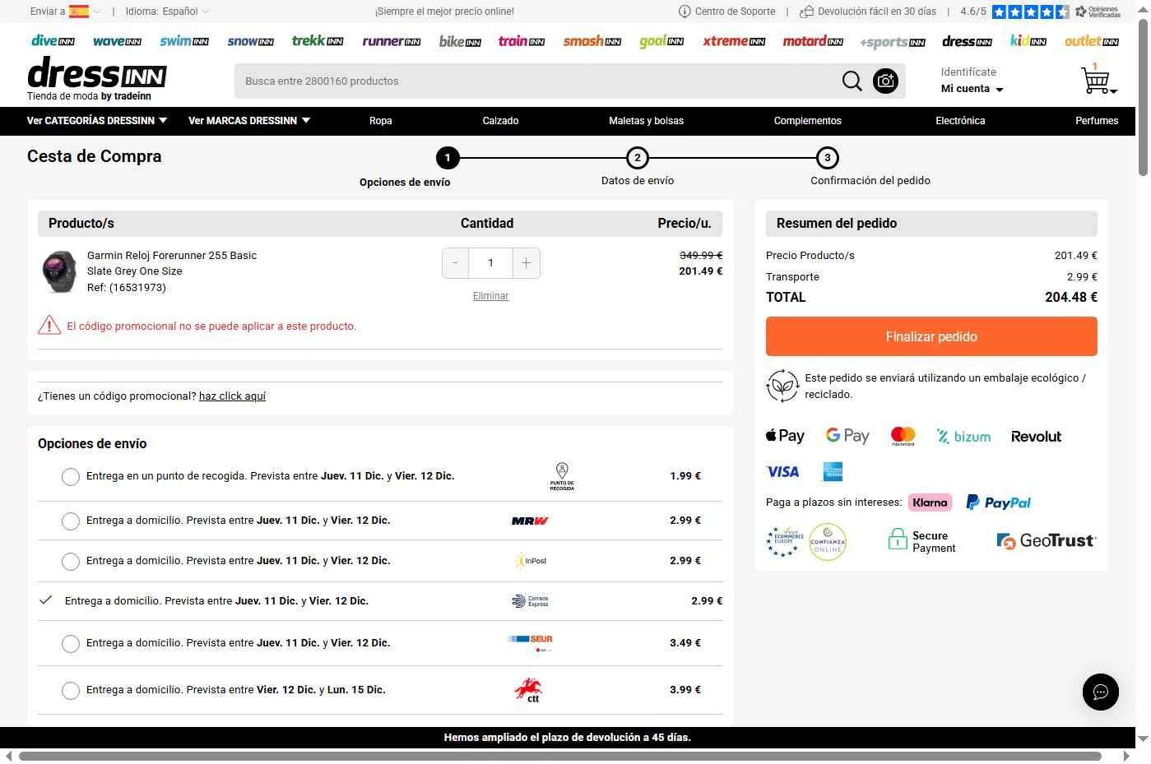Open the Garmin Forerunner watch thumbnail

point(59,271)
